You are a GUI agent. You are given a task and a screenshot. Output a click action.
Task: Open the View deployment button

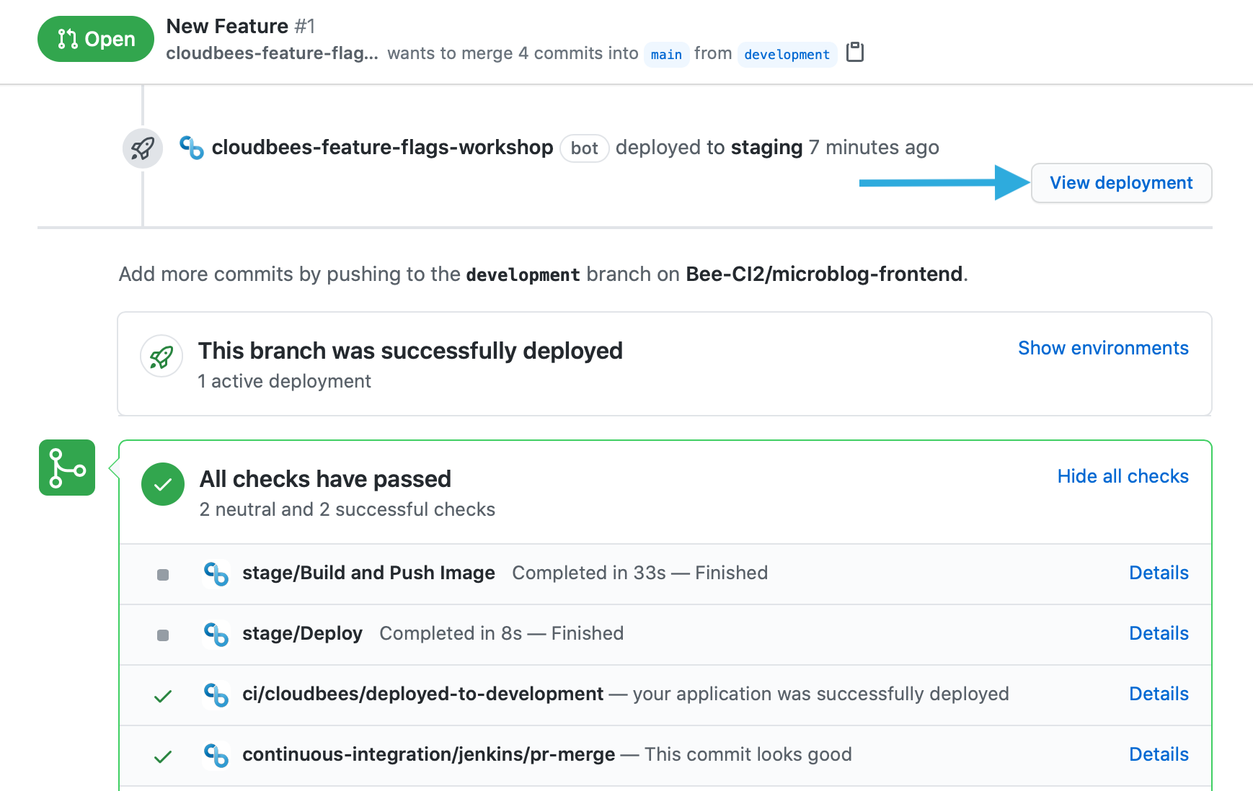[x=1121, y=183]
